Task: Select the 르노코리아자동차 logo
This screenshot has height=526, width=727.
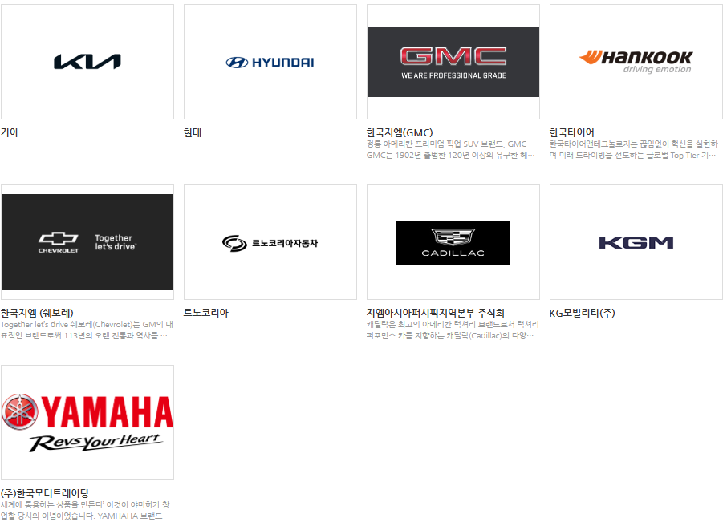Action: (x=270, y=241)
